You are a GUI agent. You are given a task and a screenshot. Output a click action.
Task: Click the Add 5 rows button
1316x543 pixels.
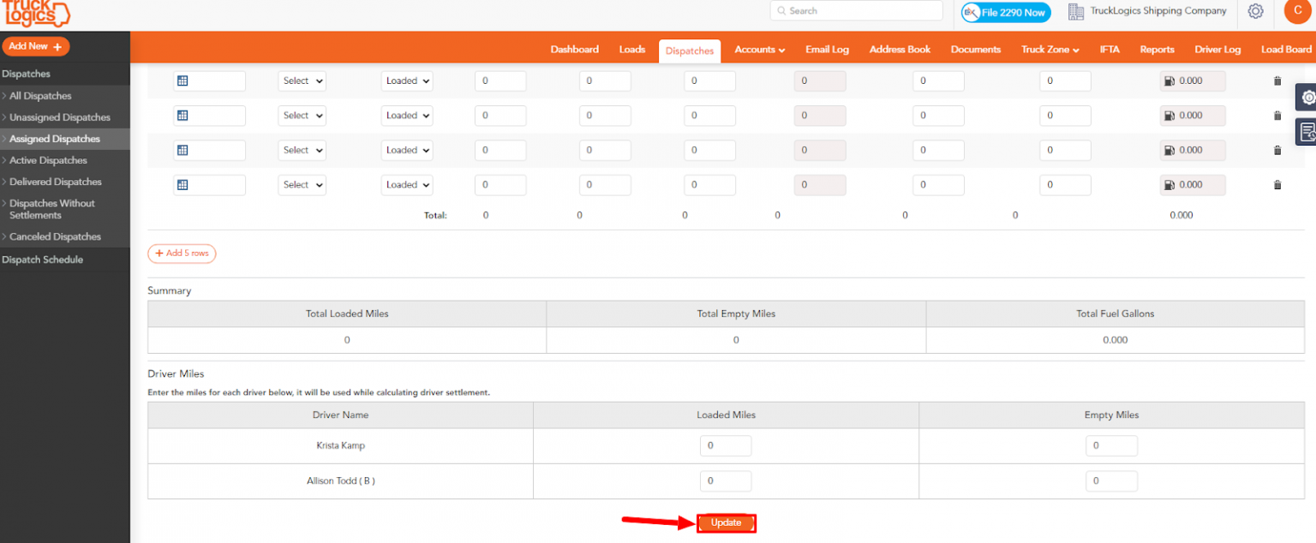pos(182,254)
